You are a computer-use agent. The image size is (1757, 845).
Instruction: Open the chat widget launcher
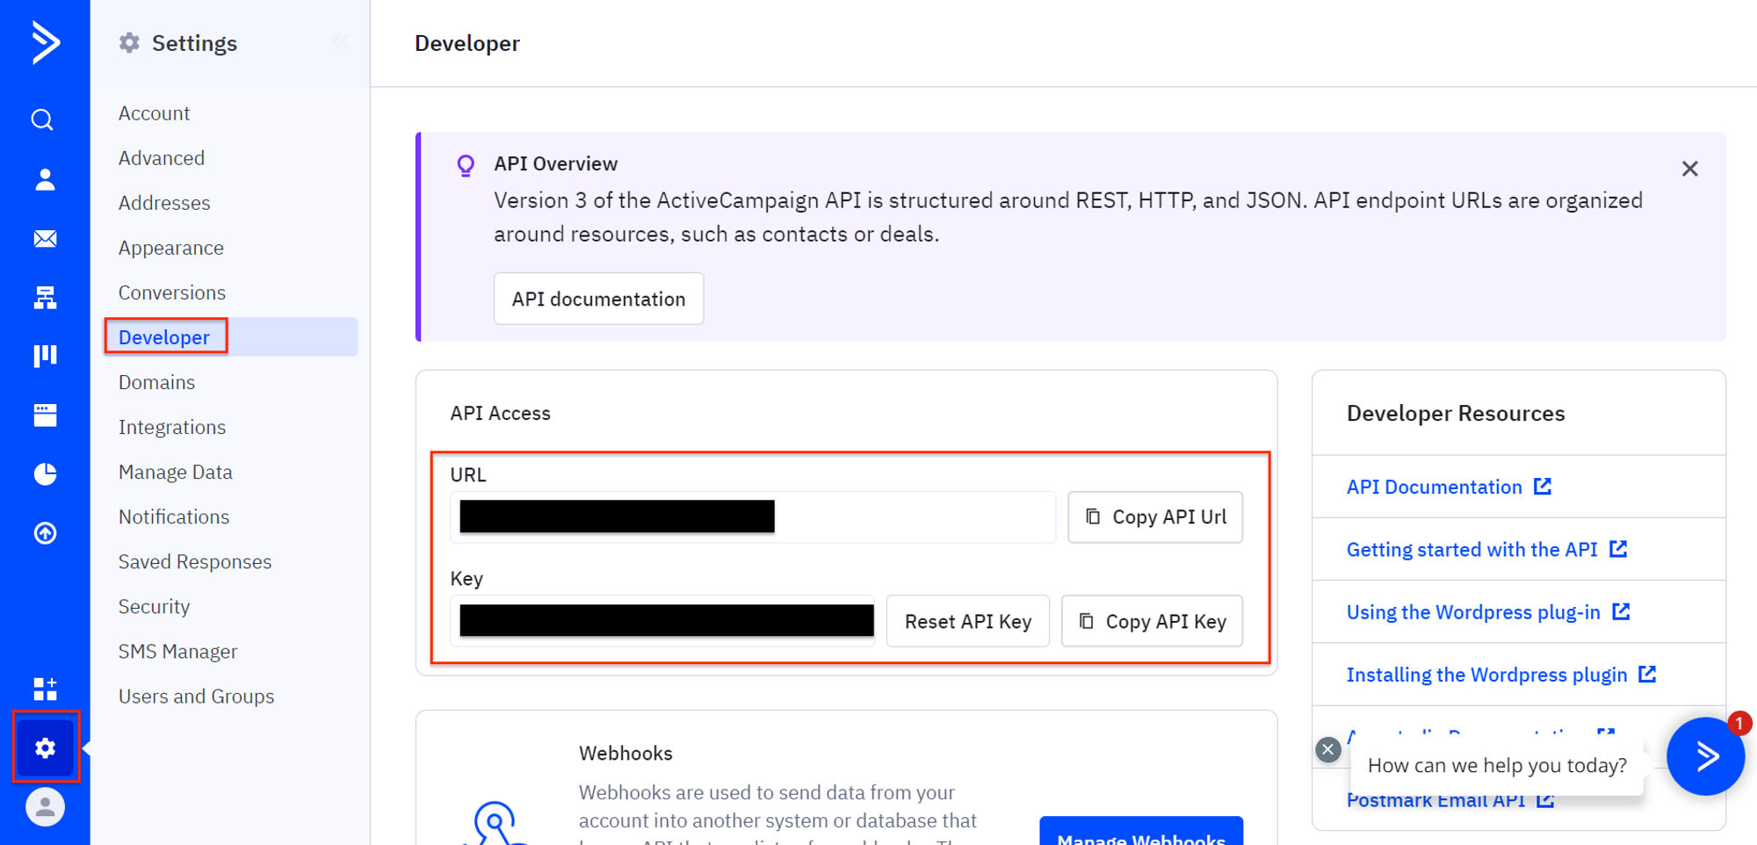coord(1705,756)
